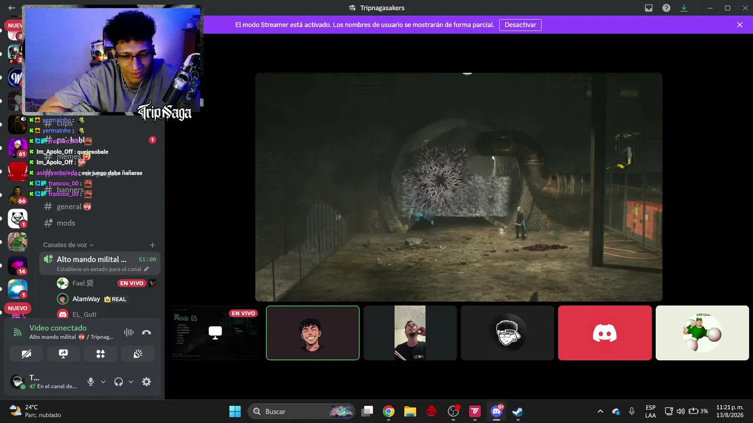Open server with 14 unread badge

(18, 265)
